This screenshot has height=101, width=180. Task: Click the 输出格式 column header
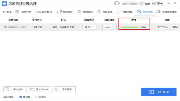pyautogui.click(x=109, y=20)
